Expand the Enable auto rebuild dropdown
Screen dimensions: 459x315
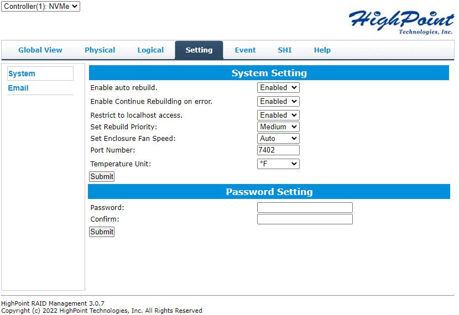pyautogui.click(x=278, y=87)
